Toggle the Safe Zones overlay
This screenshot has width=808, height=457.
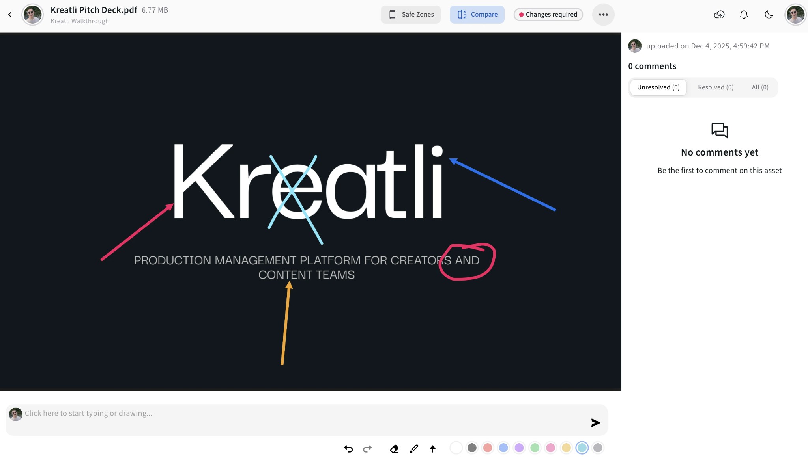coord(410,14)
